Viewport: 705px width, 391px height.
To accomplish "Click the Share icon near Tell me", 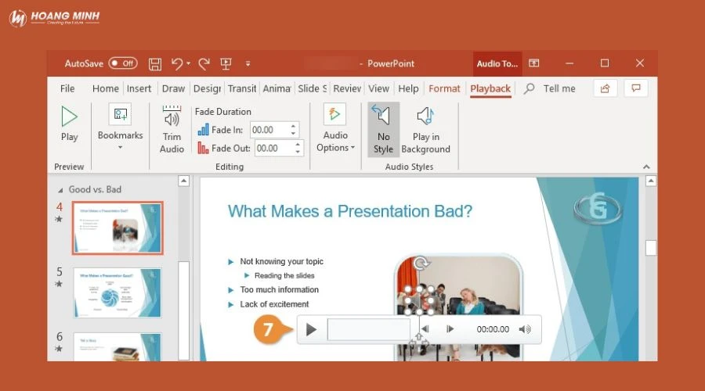I will click(x=605, y=88).
